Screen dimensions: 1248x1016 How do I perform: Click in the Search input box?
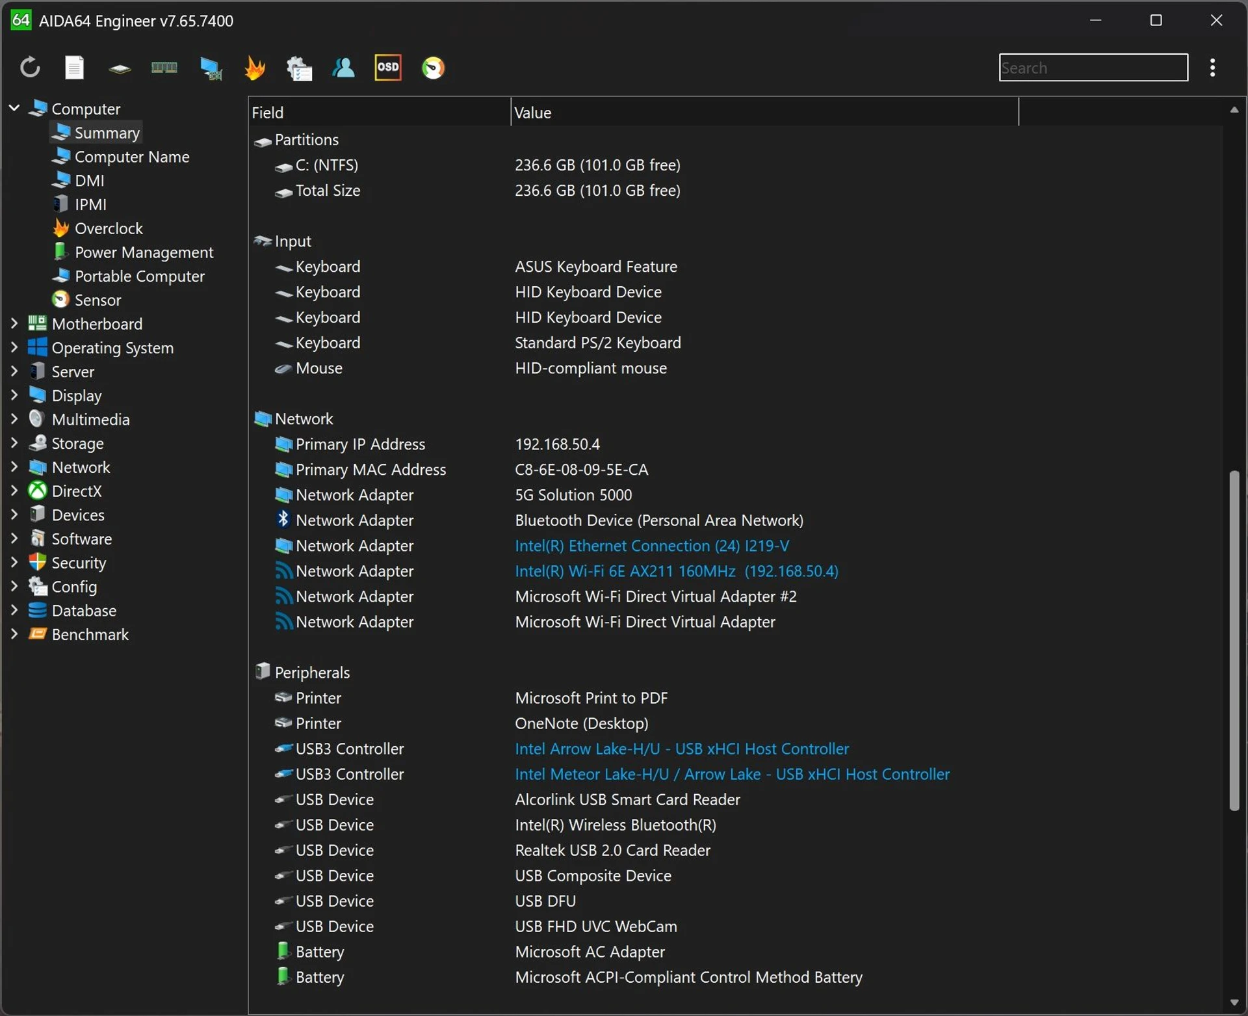click(1093, 68)
